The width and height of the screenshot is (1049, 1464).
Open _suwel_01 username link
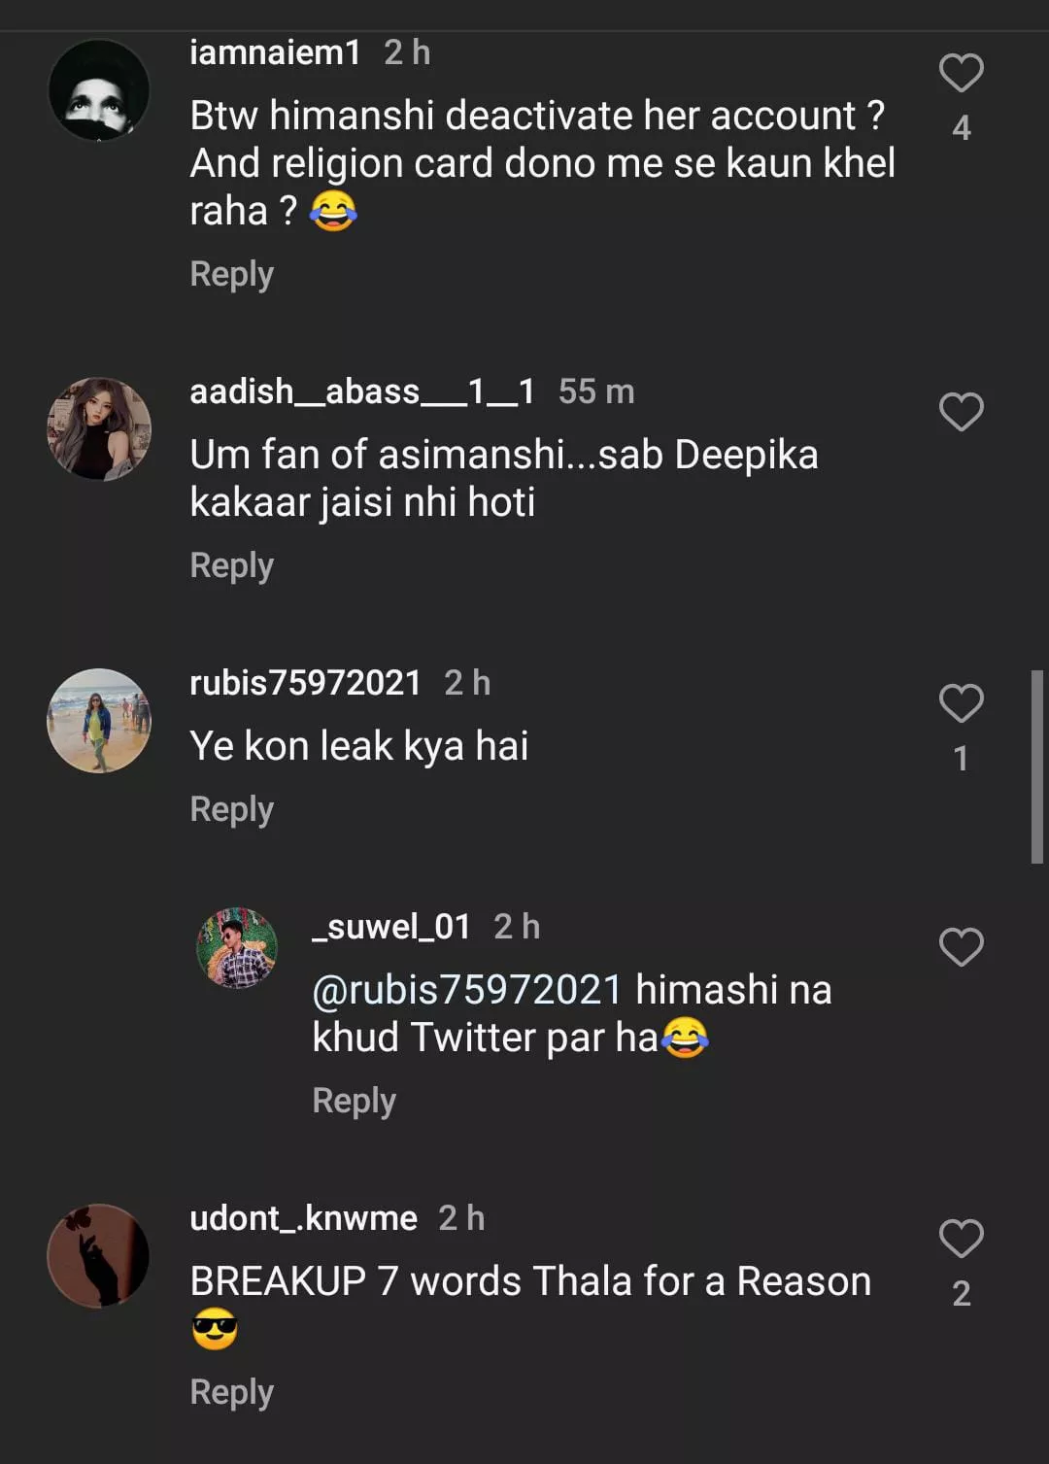pyautogui.click(x=390, y=927)
